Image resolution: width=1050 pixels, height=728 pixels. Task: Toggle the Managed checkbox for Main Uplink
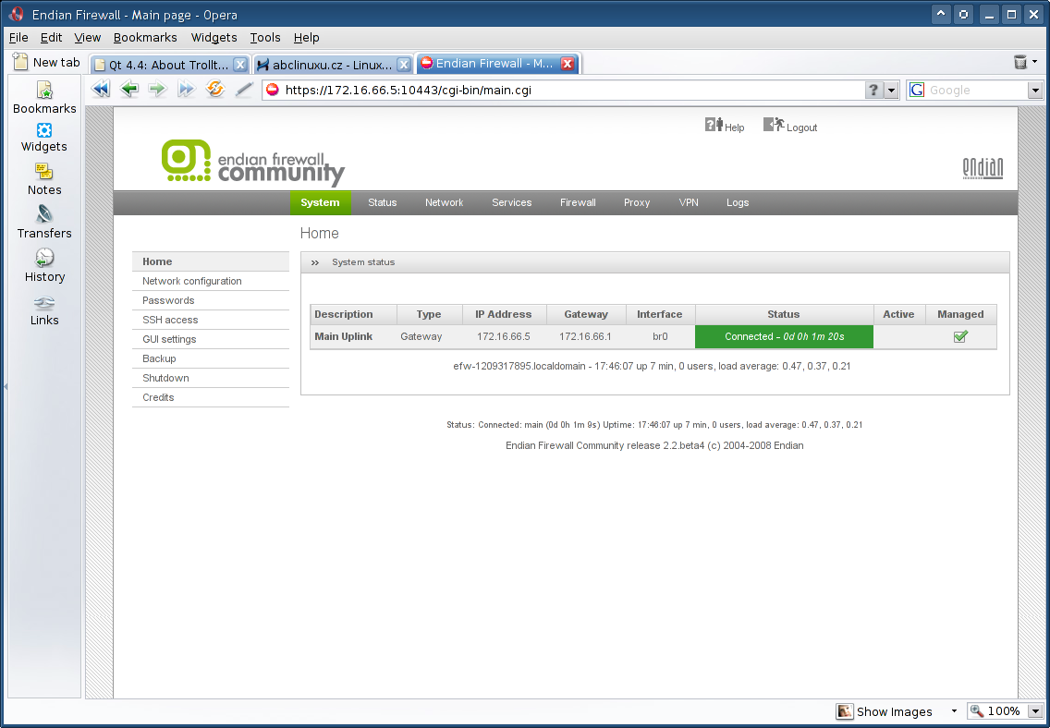(x=960, y=336)
